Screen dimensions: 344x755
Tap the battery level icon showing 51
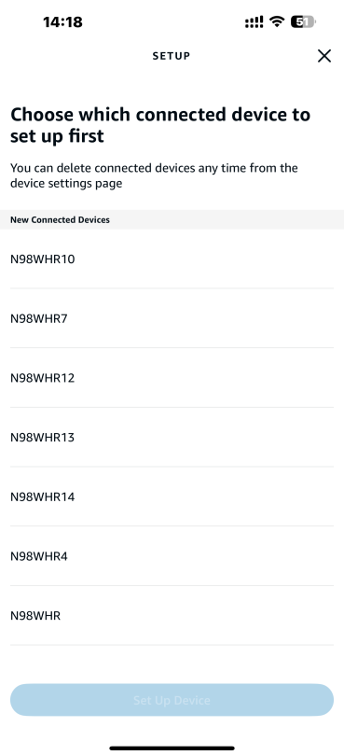303,21
